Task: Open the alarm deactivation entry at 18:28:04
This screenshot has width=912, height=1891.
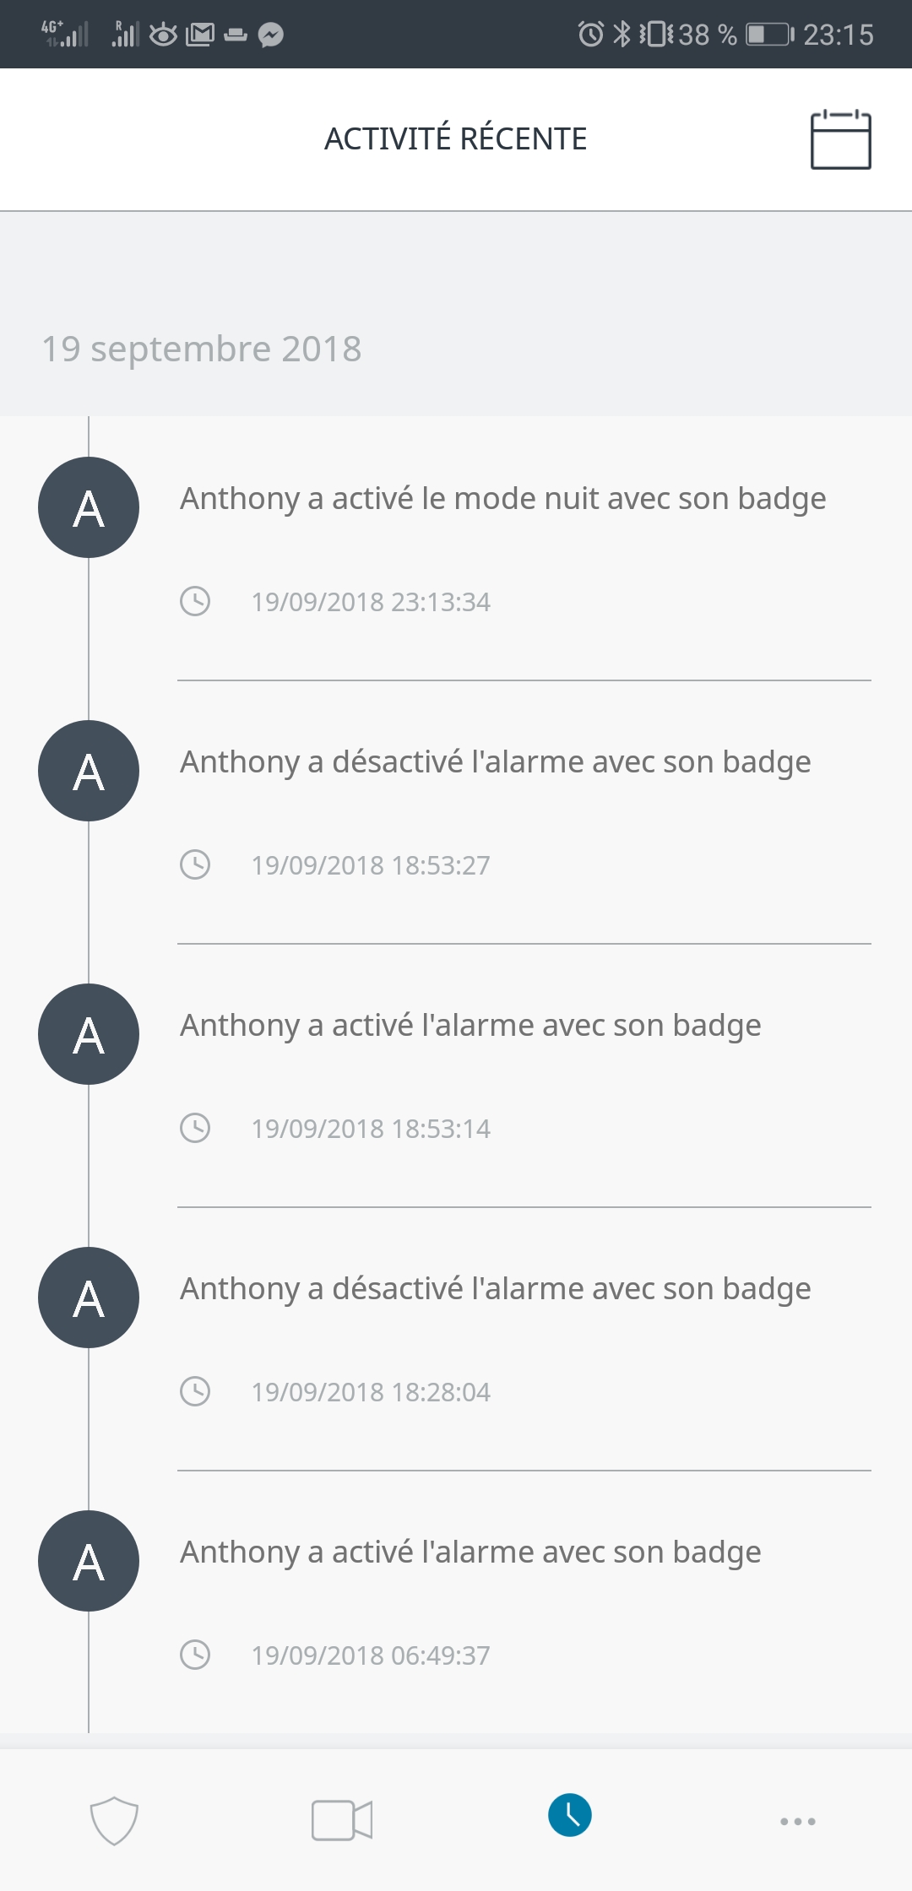Action: (x=496, y=1289)
